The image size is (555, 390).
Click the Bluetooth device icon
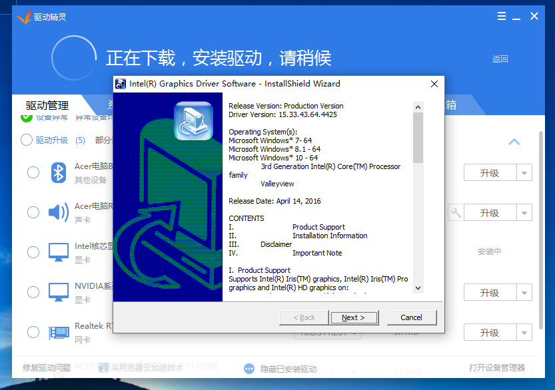coord(59,173)
